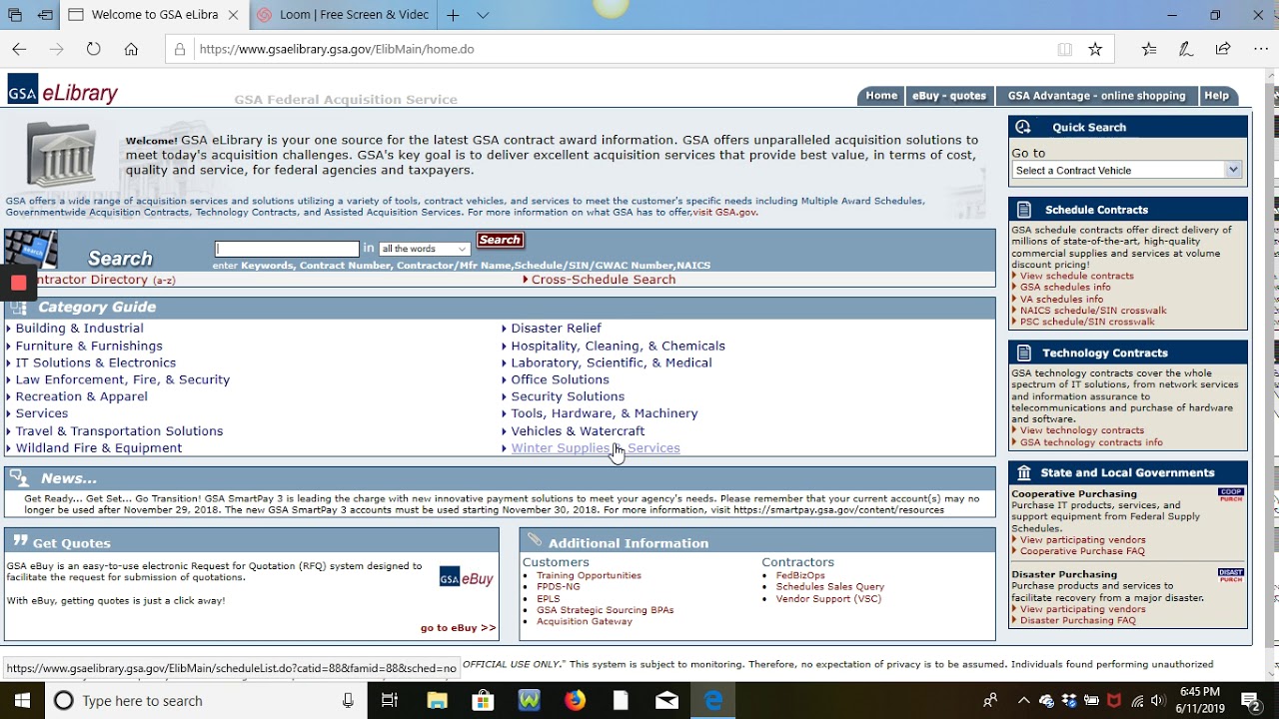Open Windows Start menu

[x=22, y=701]
